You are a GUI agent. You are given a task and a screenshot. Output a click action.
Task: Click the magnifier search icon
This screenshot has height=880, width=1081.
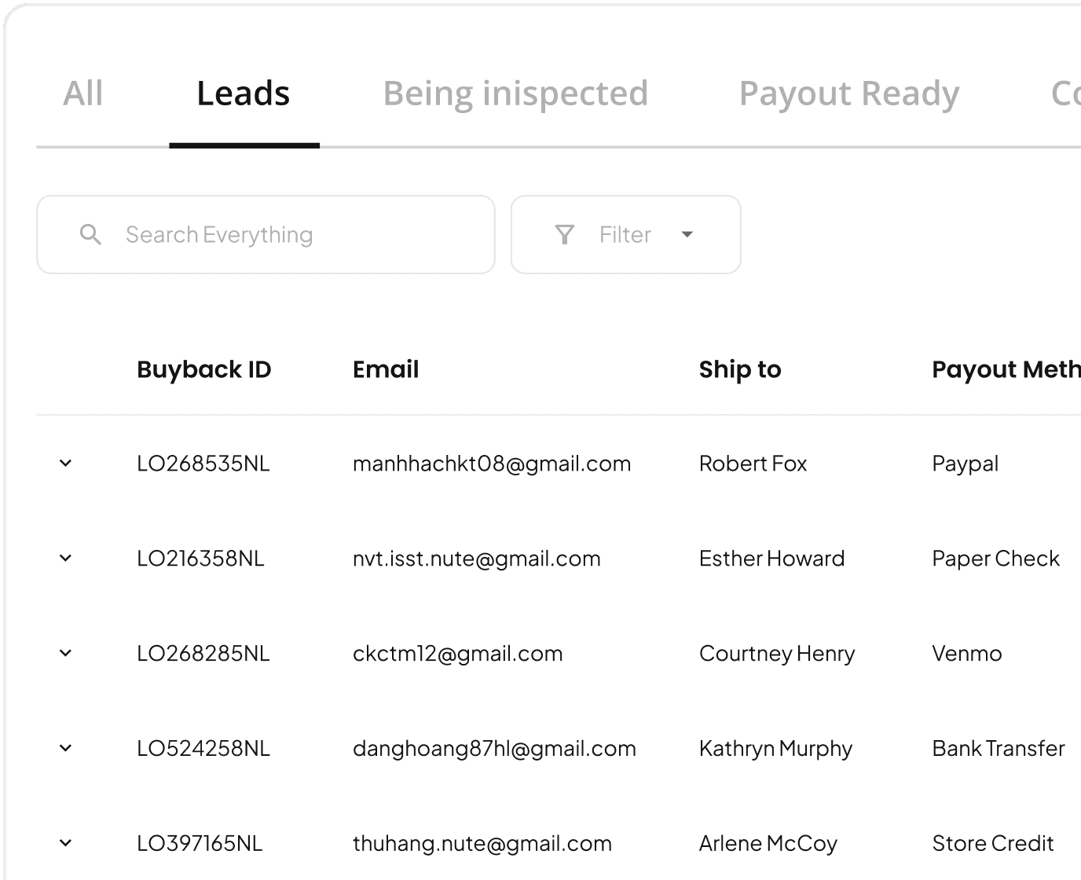91,234
